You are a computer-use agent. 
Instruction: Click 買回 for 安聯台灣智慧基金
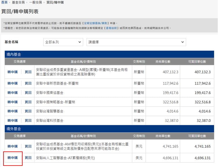click(x=28, y=111)
